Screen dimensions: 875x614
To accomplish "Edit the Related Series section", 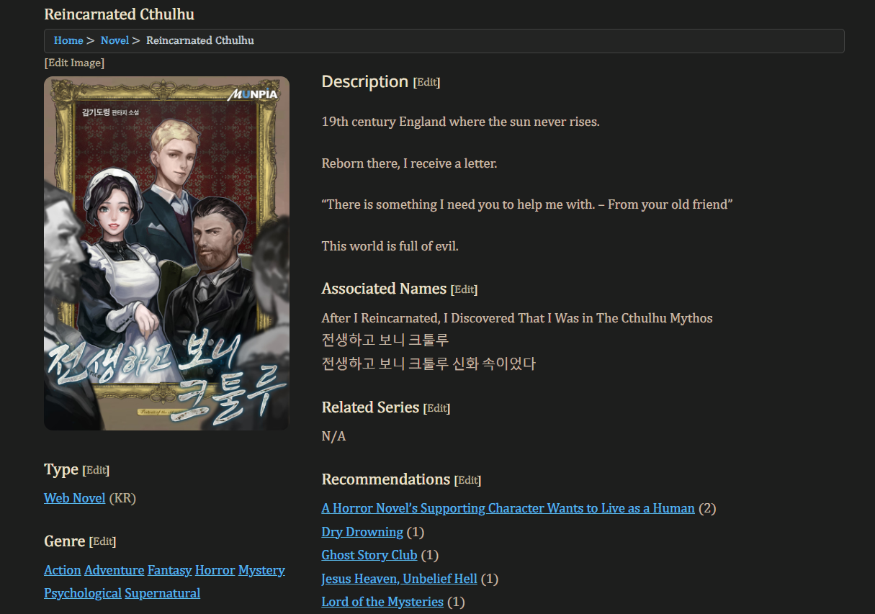I will click(x=436, y=408).
